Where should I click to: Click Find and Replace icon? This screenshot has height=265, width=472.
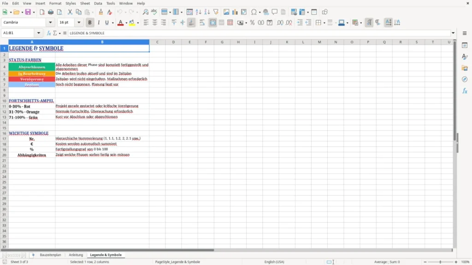click(x=145, y=12)
